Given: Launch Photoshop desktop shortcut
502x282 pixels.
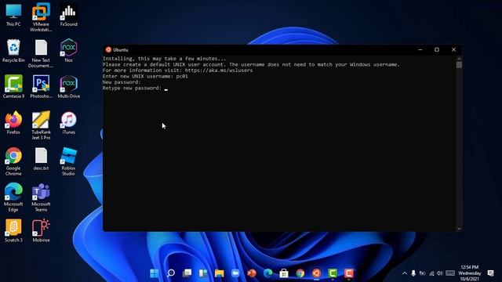Looking at the screenshot, I should (41, 87).
